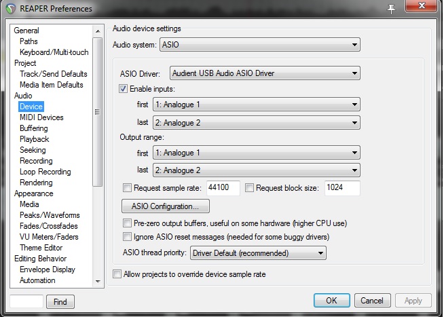This screenshot has width=444, height=317.
Task: Select General in the preferences tree
Action: [x=26, y=31]
